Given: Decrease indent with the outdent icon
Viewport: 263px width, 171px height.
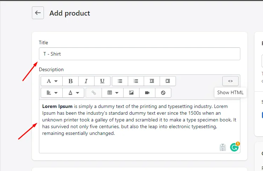Looking at the screenshot, I should (152, 81).
